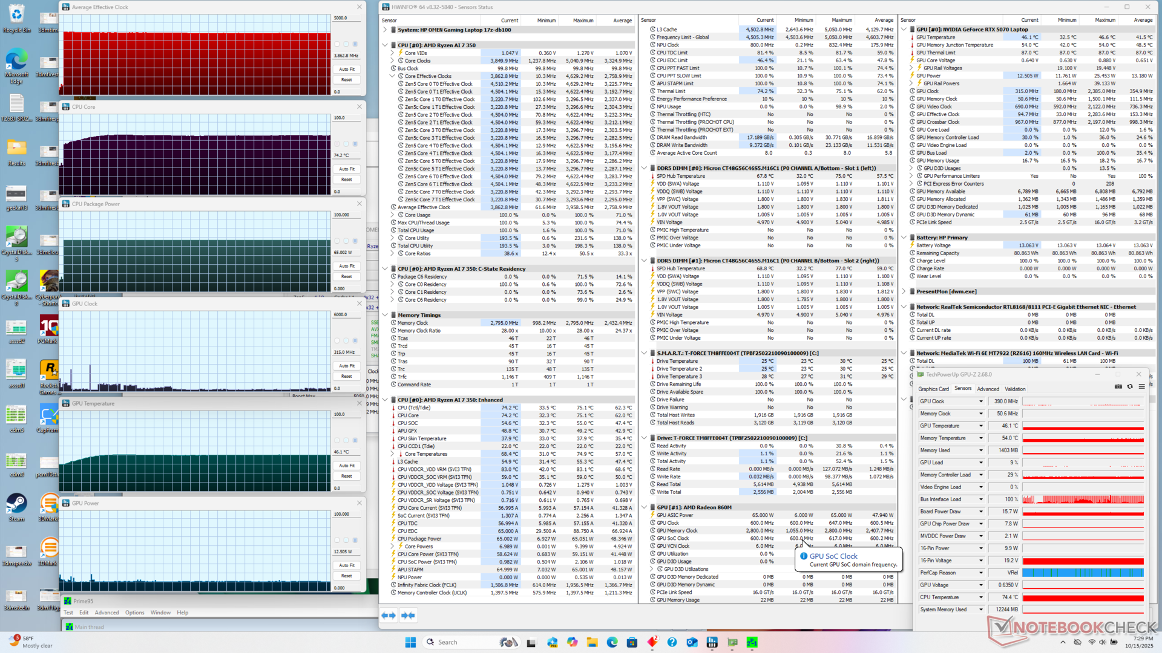Collapse the Memory Timings sensor group
Screen dimensions: 1162x653
pyautogui.click(x=385, y=315)
